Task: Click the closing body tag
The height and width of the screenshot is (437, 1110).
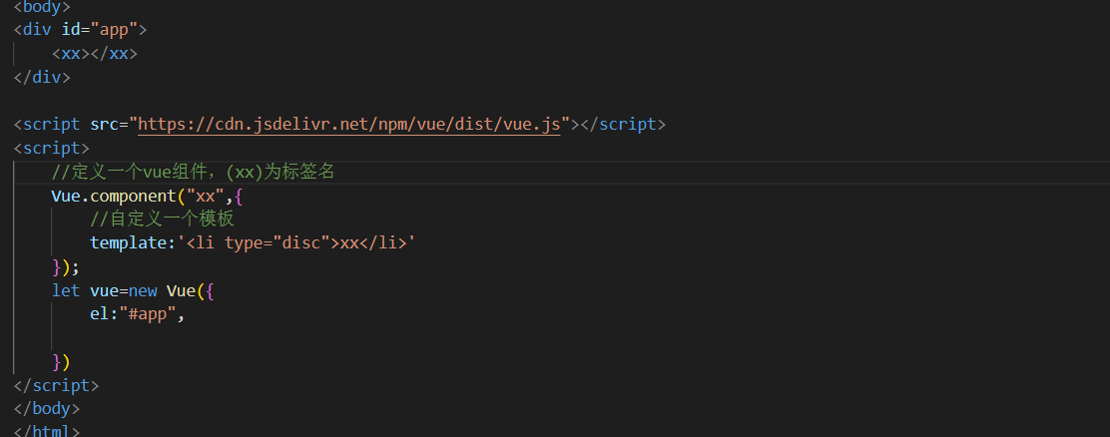Action: 46,409
